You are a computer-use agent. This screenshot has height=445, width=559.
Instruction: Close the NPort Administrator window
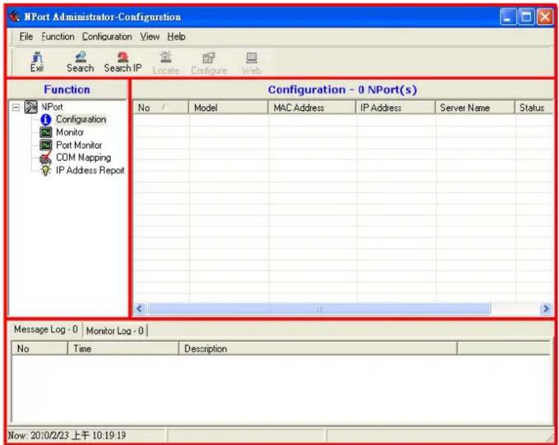545,17
